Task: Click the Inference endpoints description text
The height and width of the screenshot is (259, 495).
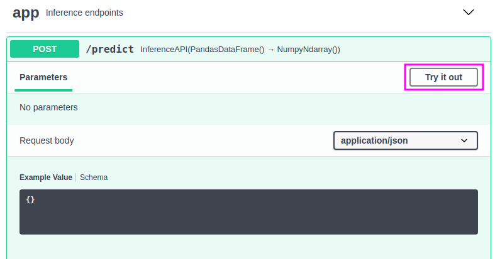Action: click(84, 13)
